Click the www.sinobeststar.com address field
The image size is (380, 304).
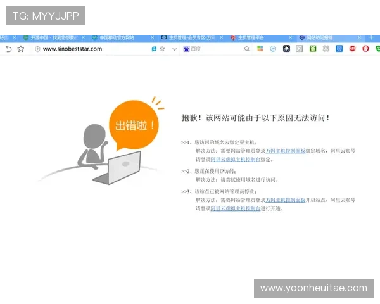click(x=72, y=49)
